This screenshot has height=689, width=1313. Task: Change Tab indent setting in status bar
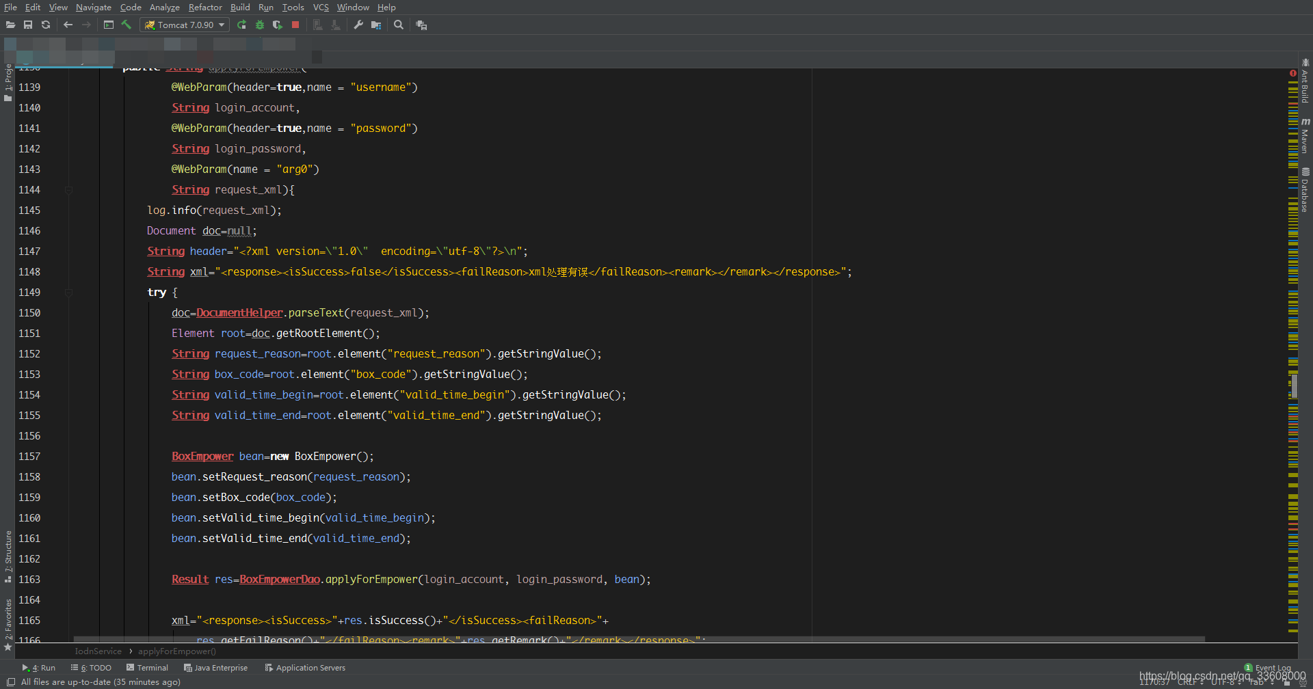pyautogui.click(x=1261, y=682)
